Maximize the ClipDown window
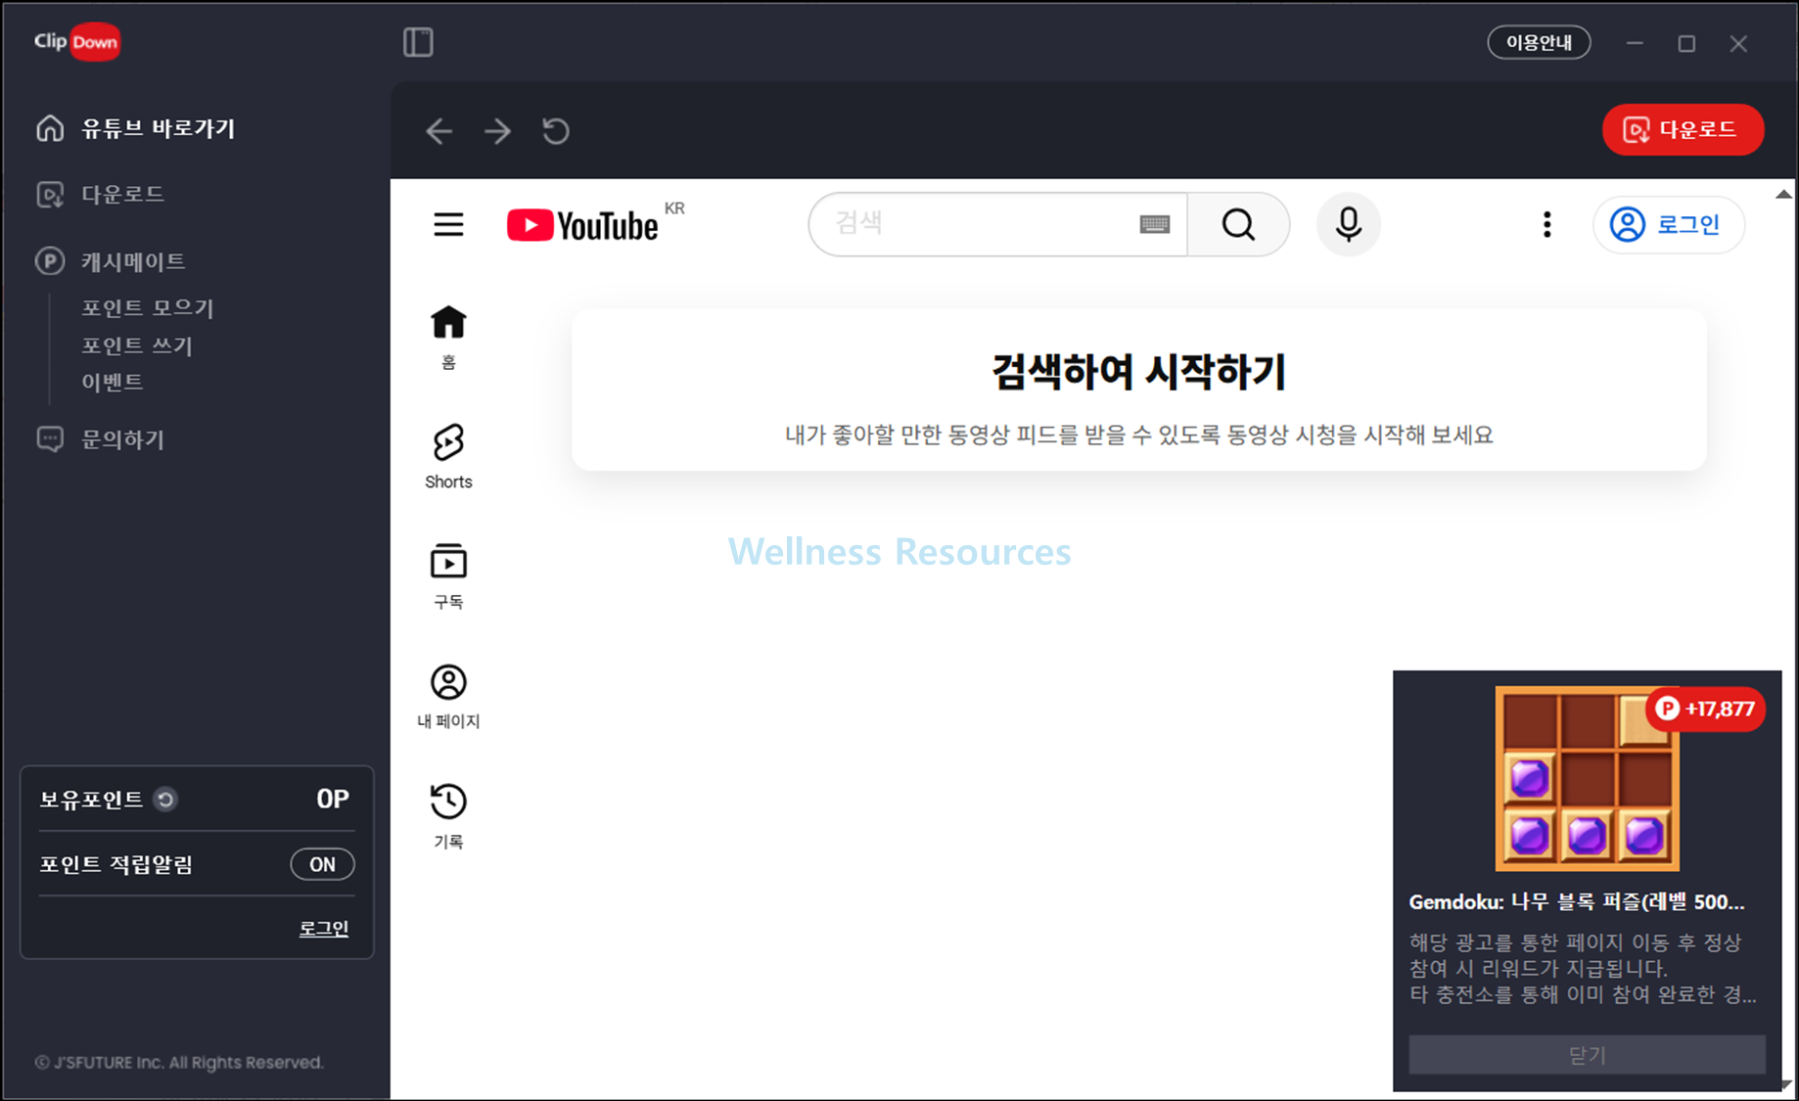This screenshot has width=1799, height=1101. [1686, 43]
